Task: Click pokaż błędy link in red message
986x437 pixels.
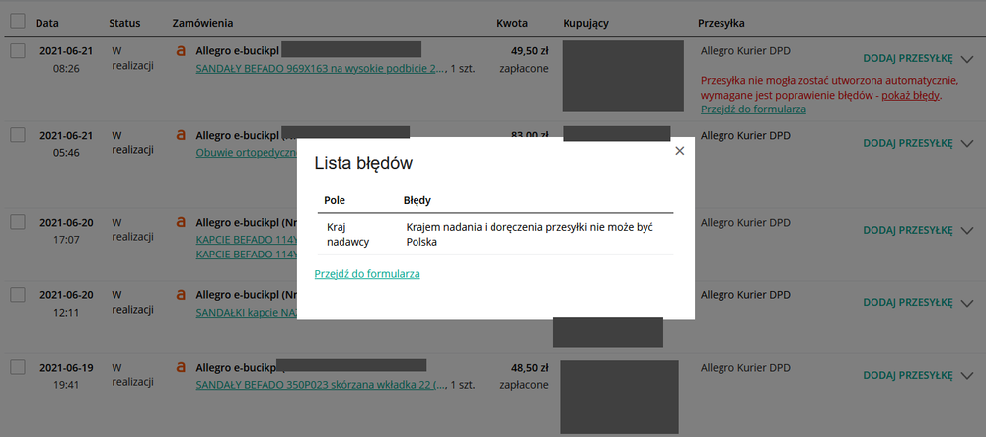Action: (911, 96)
